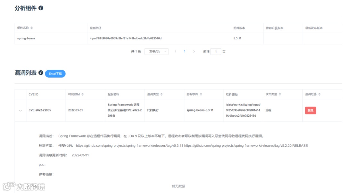Click info icon next to 分析组件 heading
346x193 pixels.
[x=41, y=8]
